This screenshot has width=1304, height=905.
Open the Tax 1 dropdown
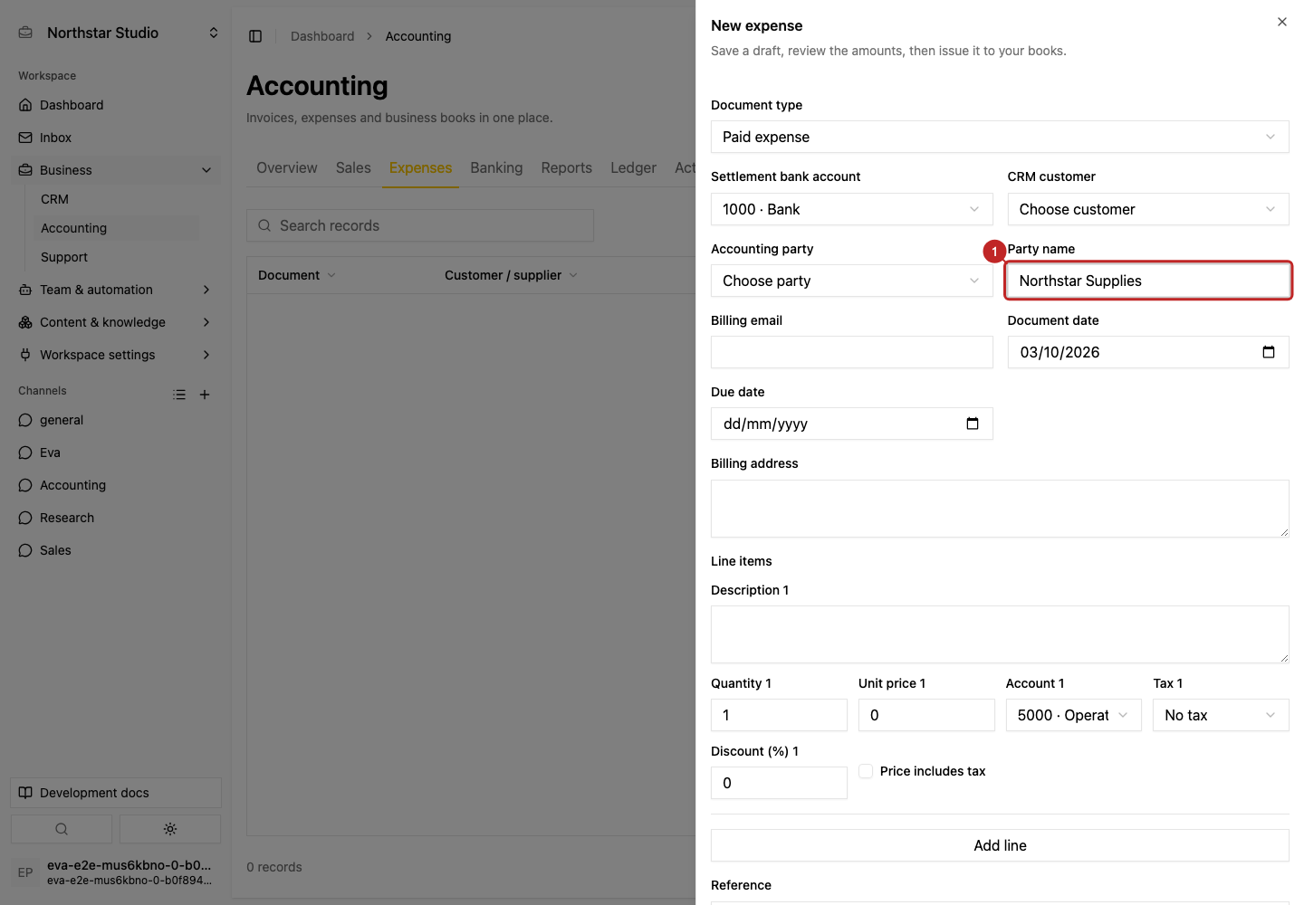(1221, 715)
